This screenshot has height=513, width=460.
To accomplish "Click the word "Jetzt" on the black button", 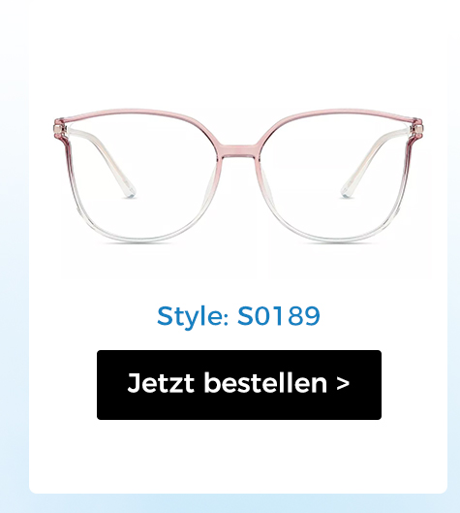I will tap(161, 383).
